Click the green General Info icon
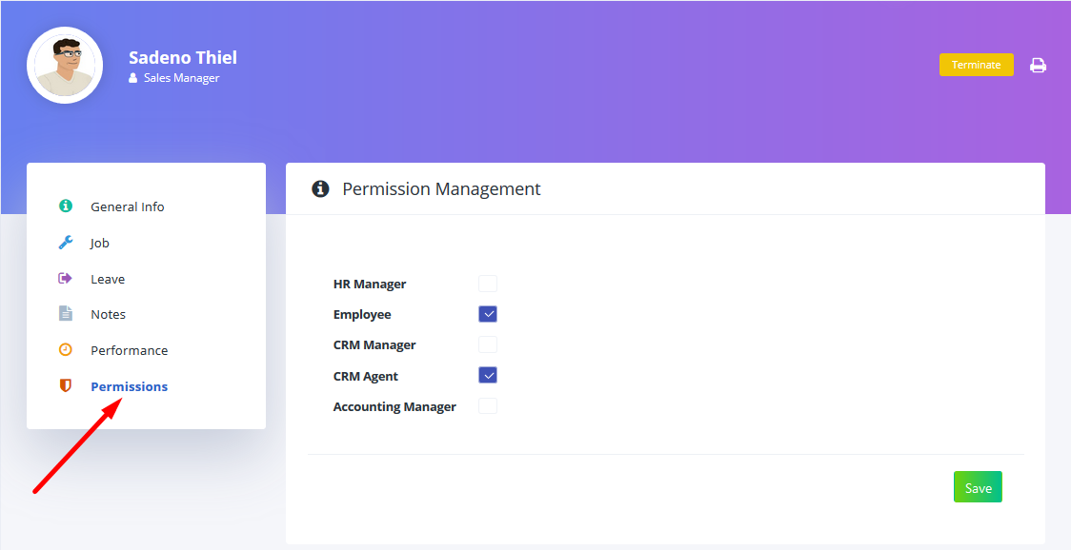1071x550 pixels. pyautogui.click(x=66, y=206)
